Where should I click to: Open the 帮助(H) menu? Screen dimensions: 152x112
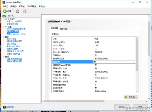click(42, 6)
